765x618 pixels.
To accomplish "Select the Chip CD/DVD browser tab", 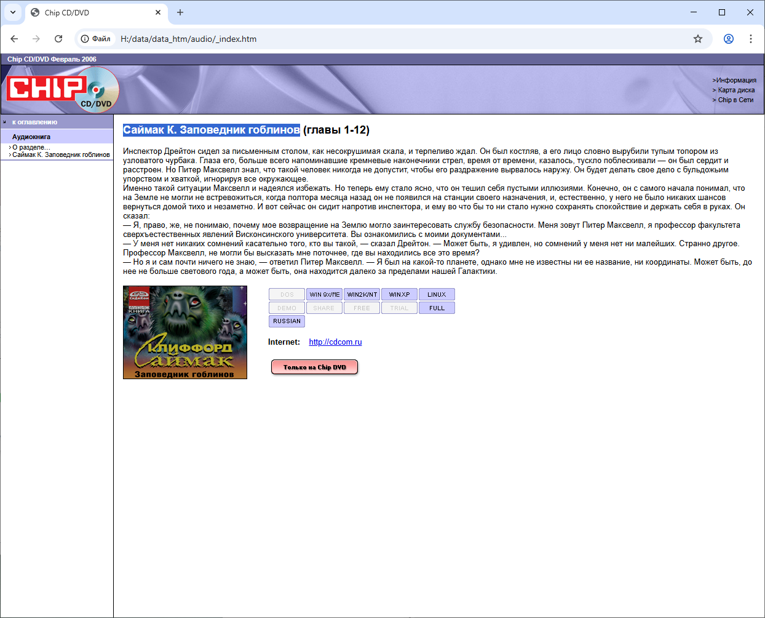I will (x=97, y=12).
